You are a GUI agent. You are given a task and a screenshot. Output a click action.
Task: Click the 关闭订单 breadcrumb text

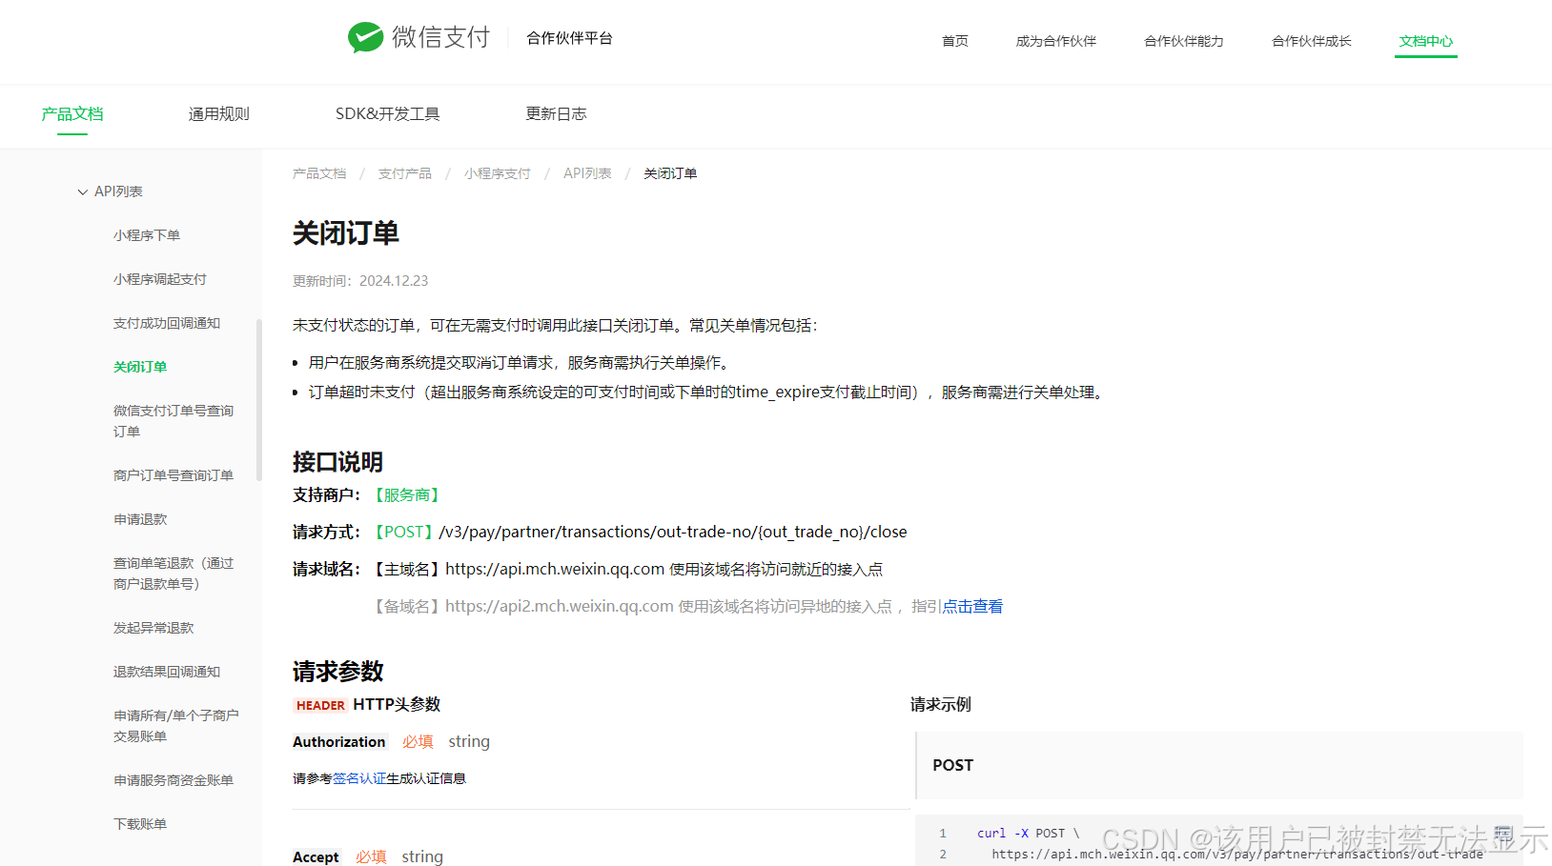click(x=670, y=173)
